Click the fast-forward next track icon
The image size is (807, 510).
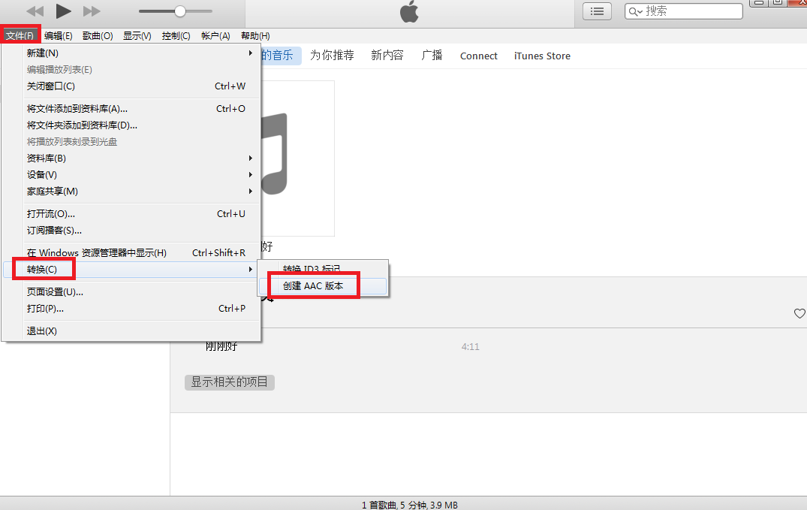pyautogui.click(x=92, y=11)
